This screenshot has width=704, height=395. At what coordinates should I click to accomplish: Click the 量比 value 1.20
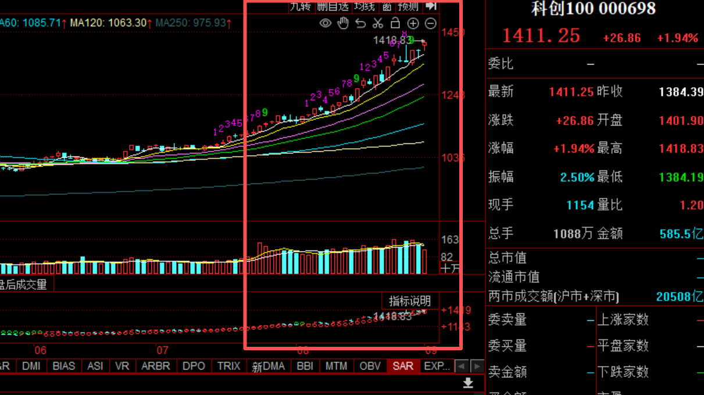(692, 205)
